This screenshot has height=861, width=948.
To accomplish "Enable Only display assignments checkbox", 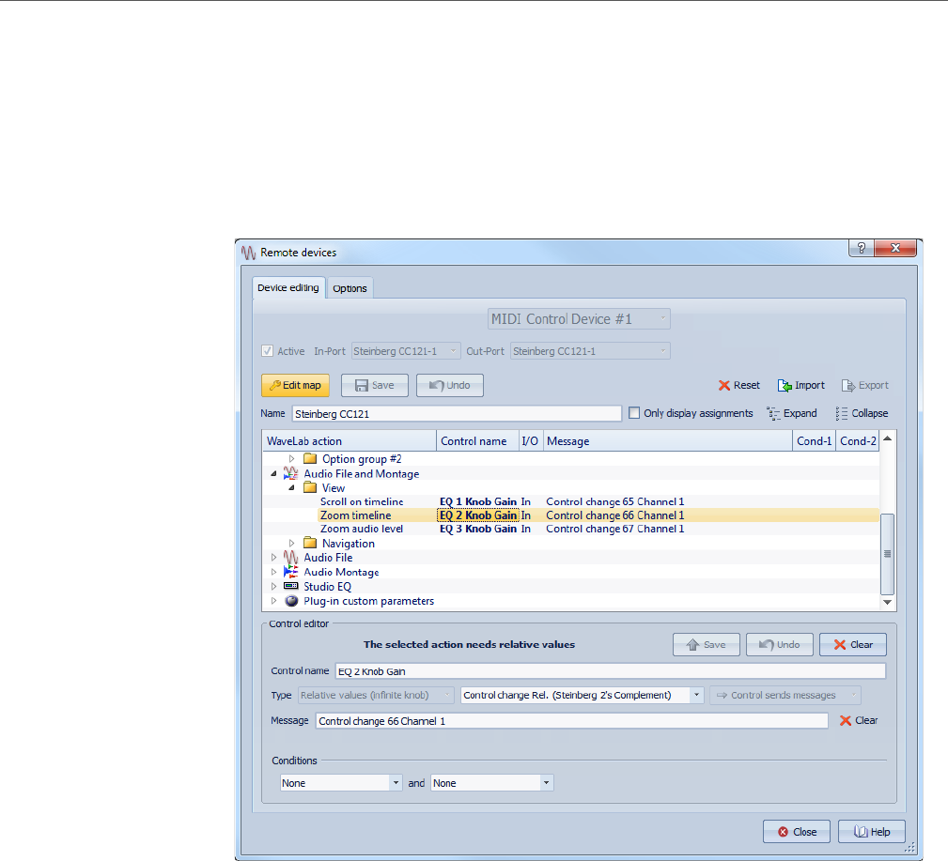I will [x=634, y=413].
